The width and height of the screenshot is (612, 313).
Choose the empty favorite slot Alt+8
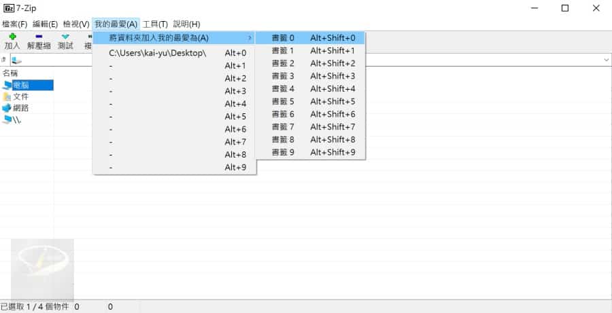175,155
